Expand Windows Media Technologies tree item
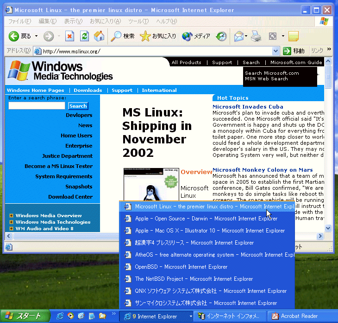 click(11, 222)
